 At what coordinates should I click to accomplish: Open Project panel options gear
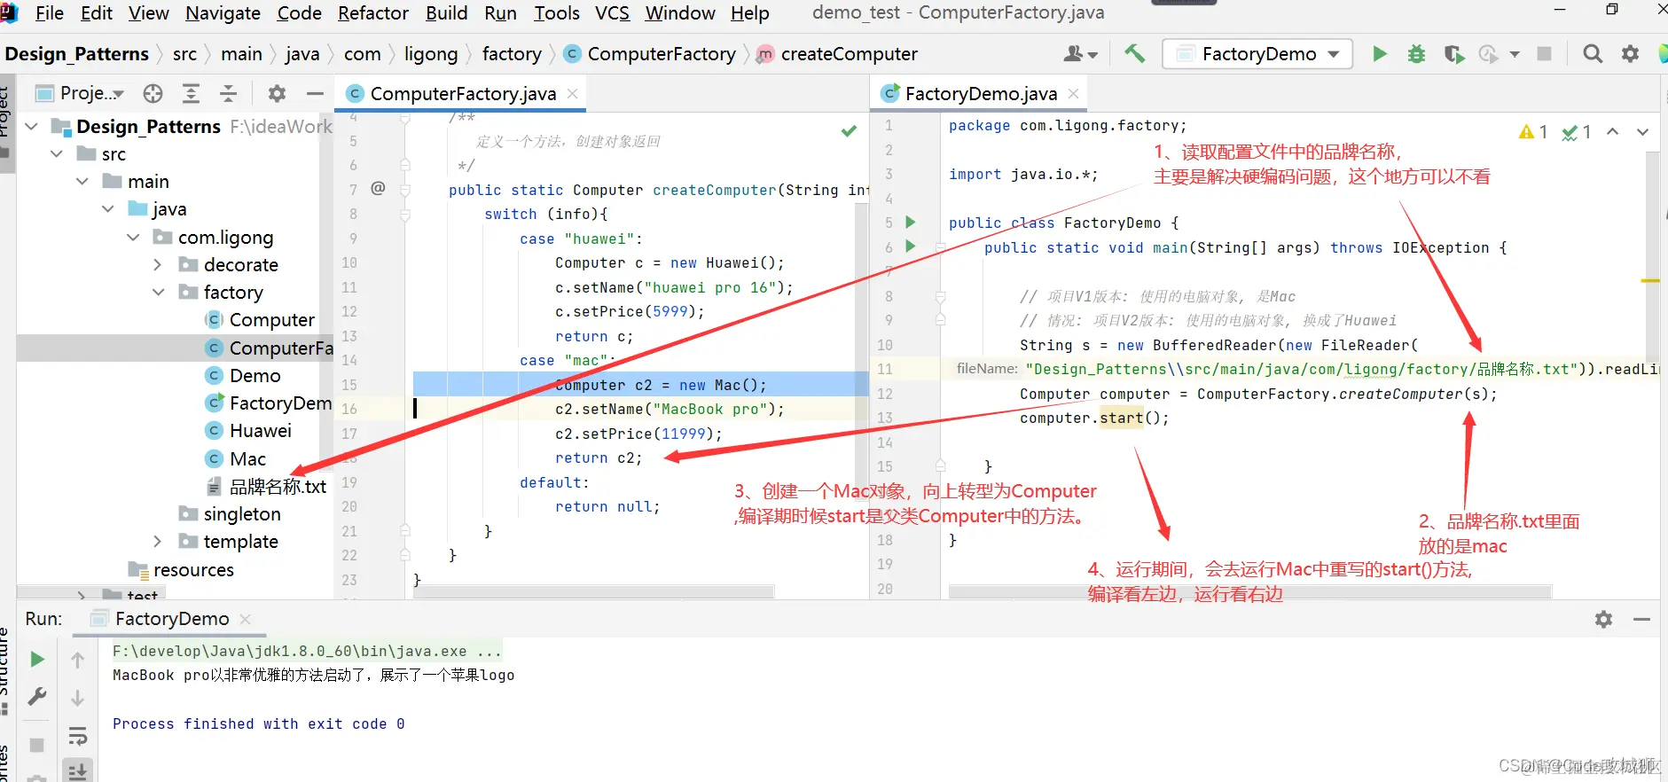tap(277, 93)
